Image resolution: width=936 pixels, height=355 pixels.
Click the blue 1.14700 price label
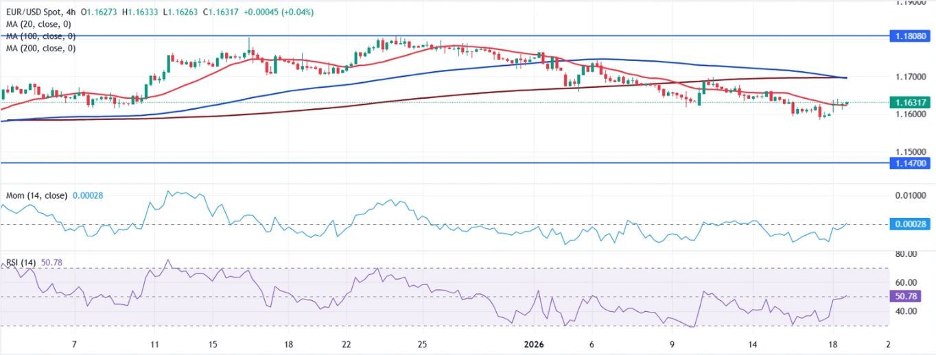[x=911, y=163]
